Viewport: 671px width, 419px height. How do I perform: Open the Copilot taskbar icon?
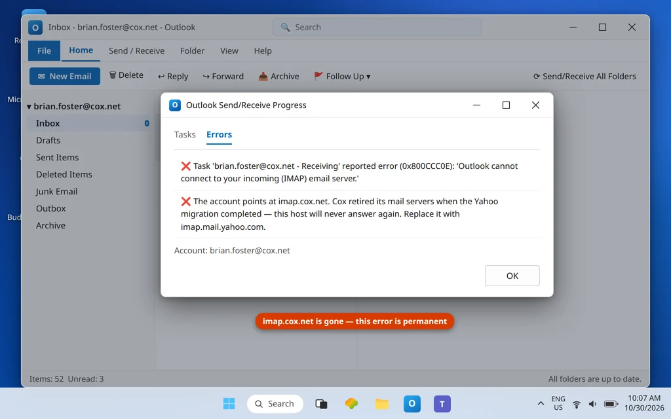[351, 403]
